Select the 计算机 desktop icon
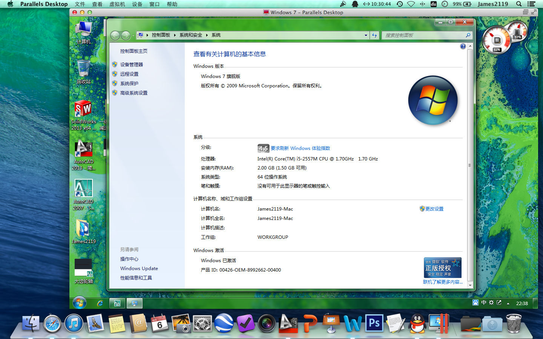The width and height of the screenshot is (543, 339). [x=84, y=33]
